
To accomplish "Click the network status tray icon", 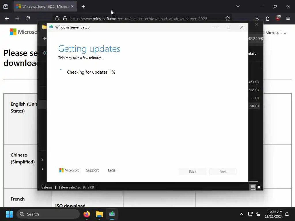I will [x=250, y=214].
